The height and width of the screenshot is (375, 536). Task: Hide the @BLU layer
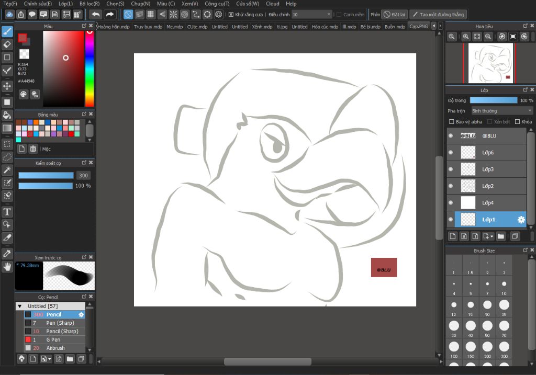tap(451, 135)
